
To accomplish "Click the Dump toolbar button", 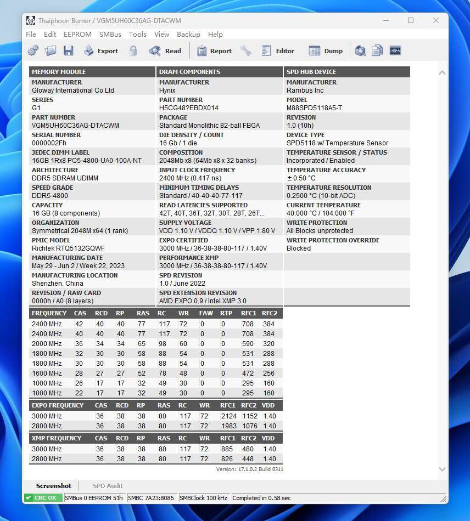I will point(326,51).
